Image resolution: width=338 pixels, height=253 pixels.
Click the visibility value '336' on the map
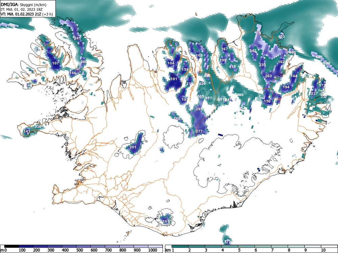pyautogui.click(x=38, y=126)
